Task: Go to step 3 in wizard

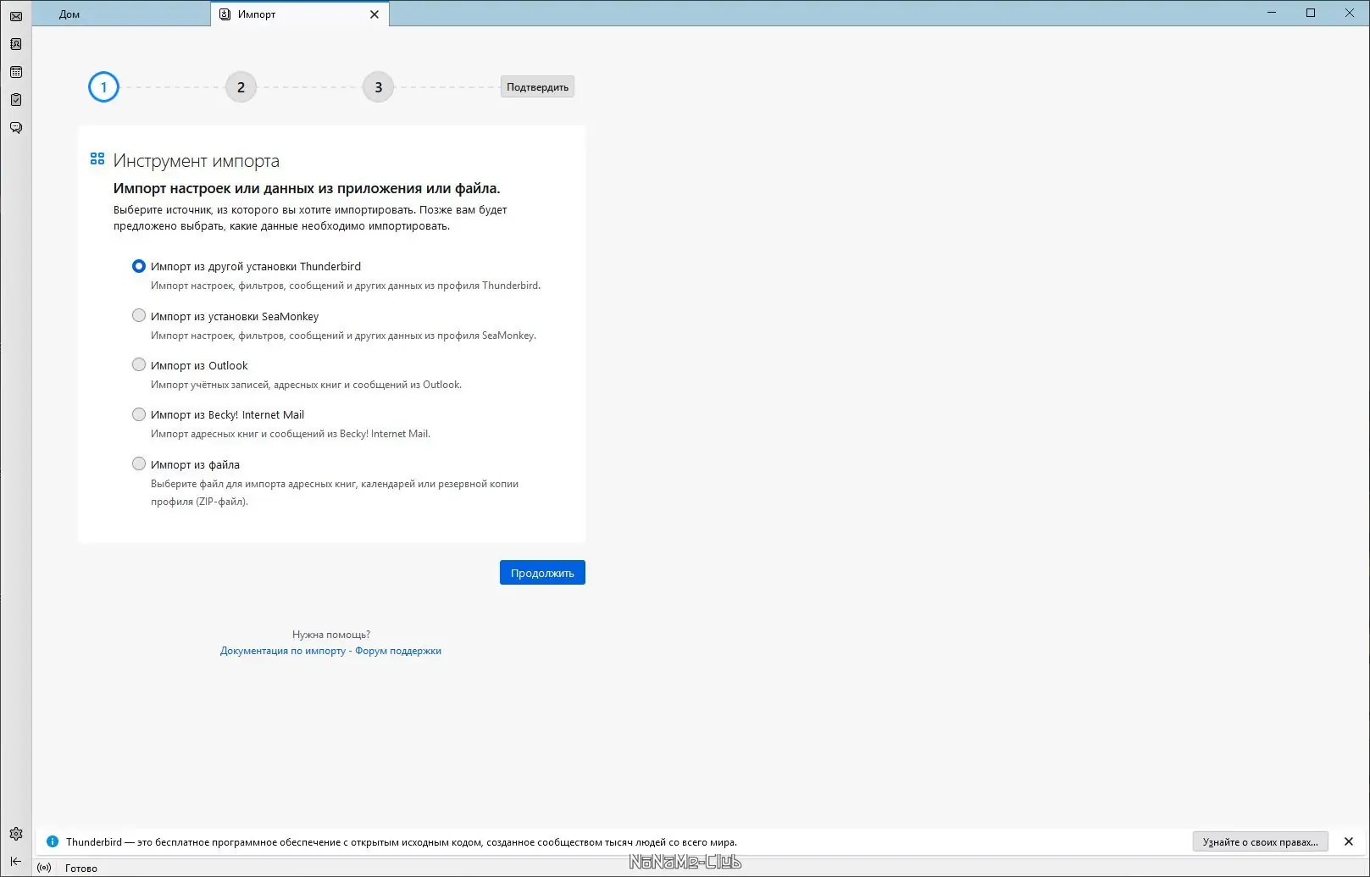Action: (378, 87)
